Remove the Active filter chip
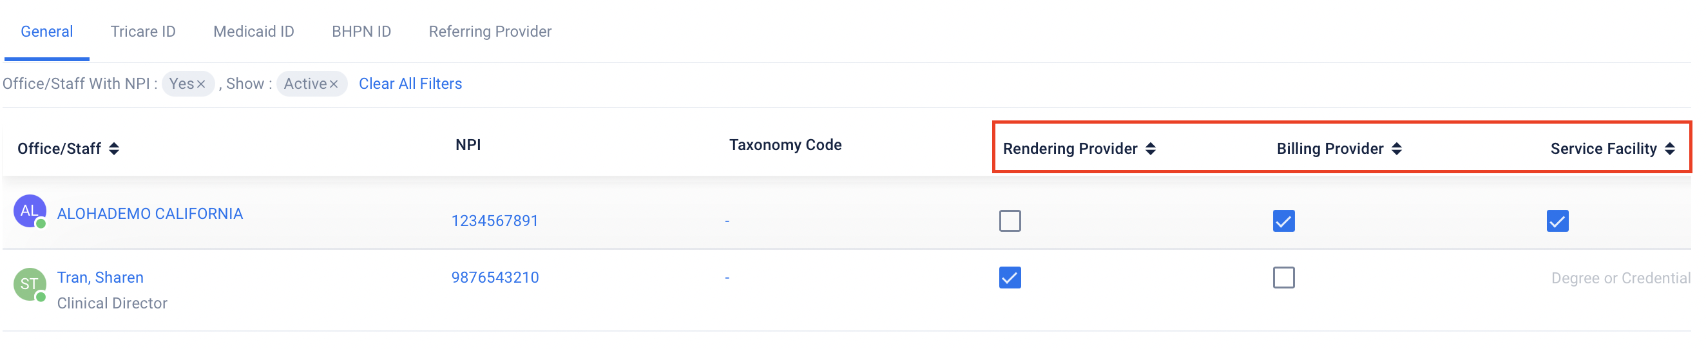Screen dimensions: 1706x349 click(x=334, y=84)
